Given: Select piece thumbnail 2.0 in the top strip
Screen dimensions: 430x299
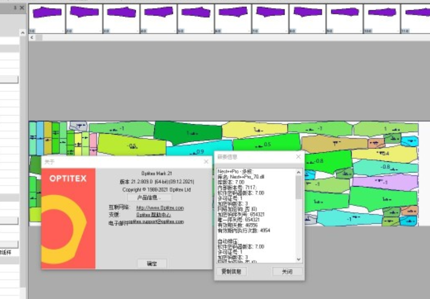Looking at the screenshot, I should (x=84, y=18).
